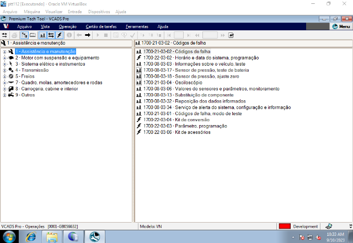
Task: Select Serviço de alerta do sistema operation
Action: pyautogui.click(x=217, y=107)
